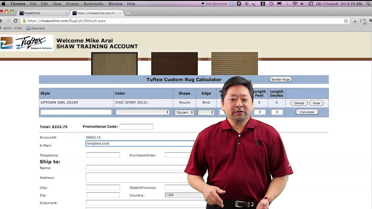
Task: Click the Sidemark input field
Action: click(145, 203)
